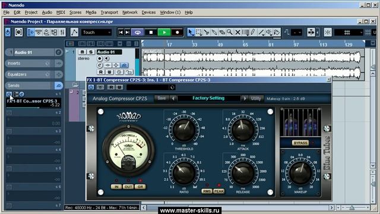Viewport: 380px width, 214px height.
Task: Toggle monitor on Audio 01 track
Action: coord(106,58)
